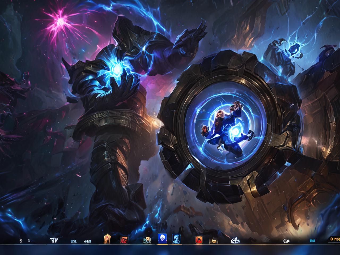340x255 pixels.
Task: Click the blue 6X label in bottom bar
Action: point(74,241)
